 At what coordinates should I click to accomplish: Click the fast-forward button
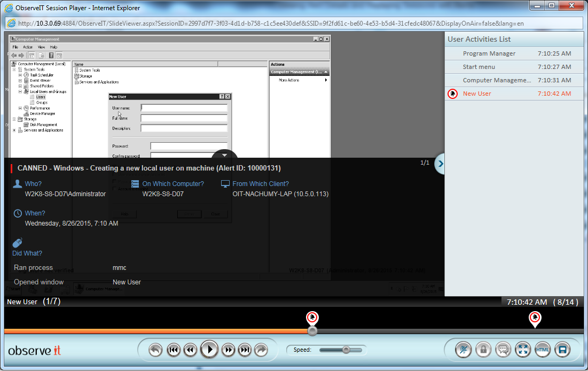pyautogui.click(x=228, y=350)
